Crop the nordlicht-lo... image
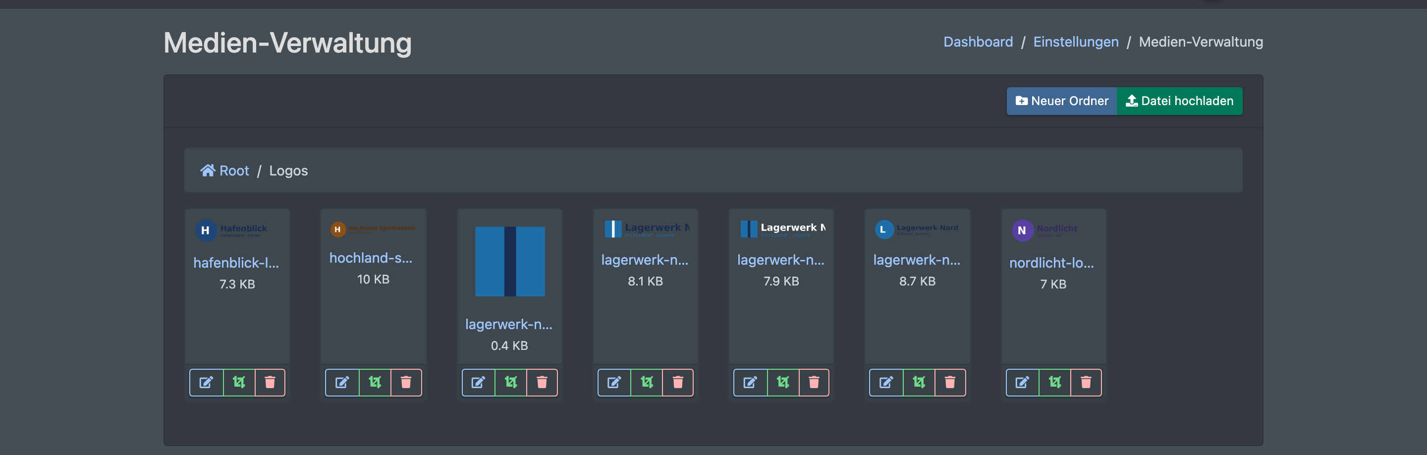The height and width of the screenshot is (455, 1427). click(x=1055, y=383)
